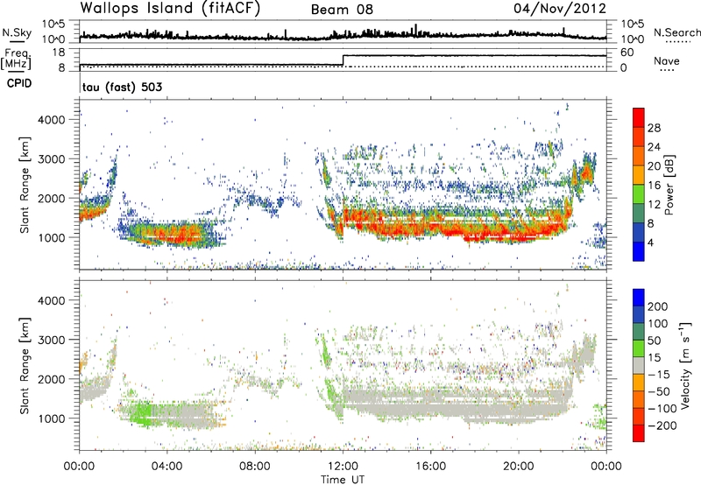
Task: Click the velocity colorbar tick -200
Action: [662, 425]
